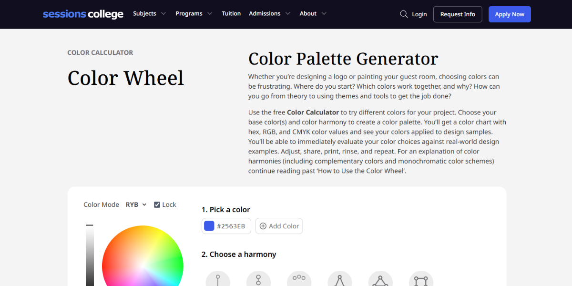
Task: Choose the Tetradic harmony icon
Action: 421,278
